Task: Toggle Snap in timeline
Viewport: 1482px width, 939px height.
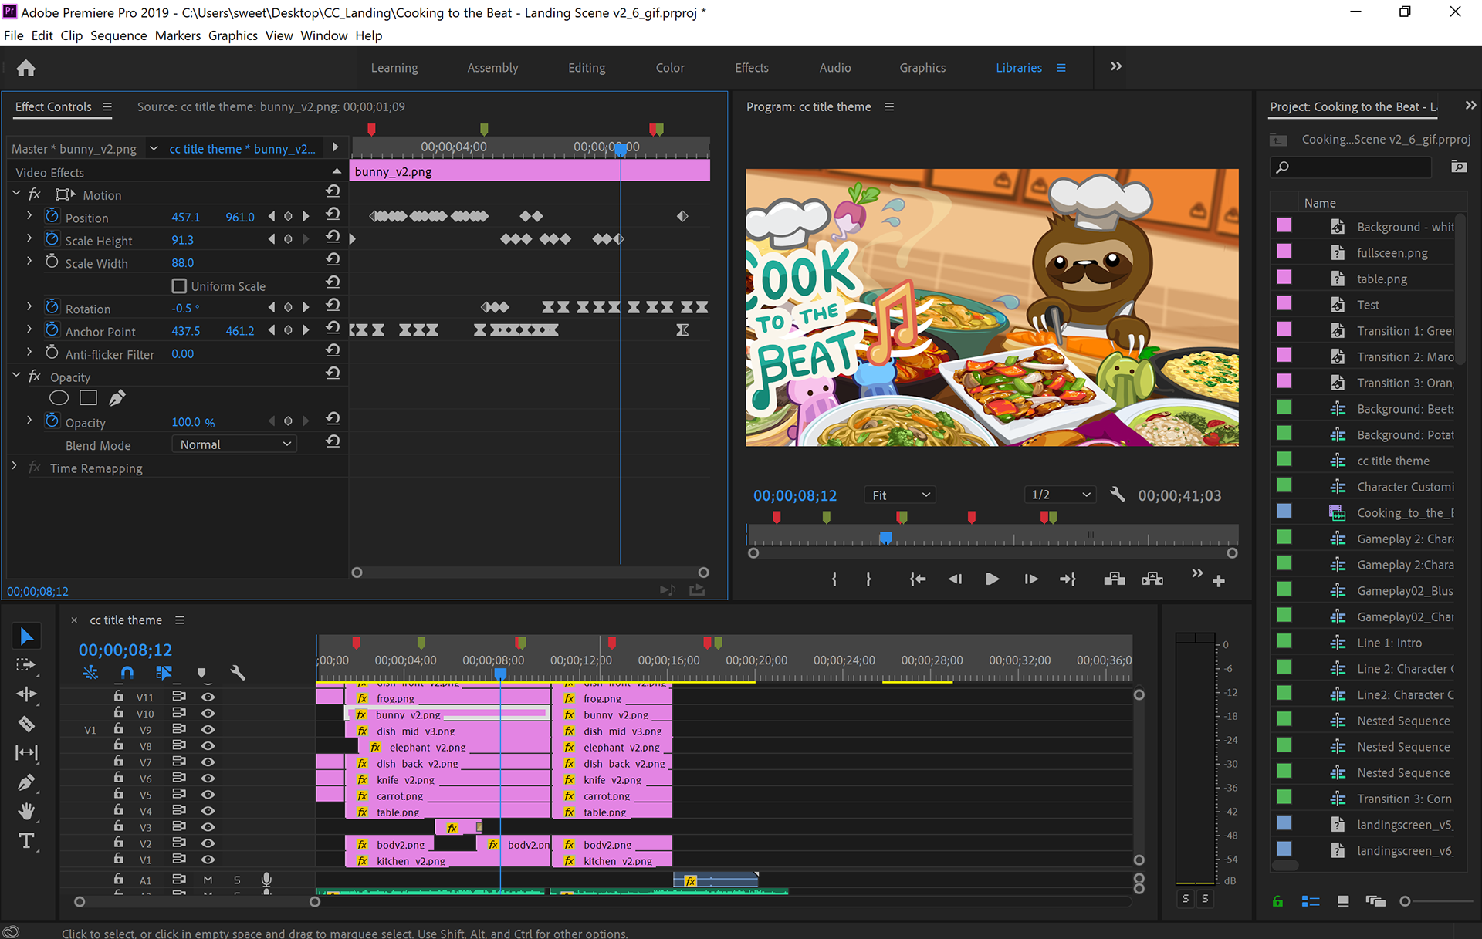Action: pyautogui.click(x=127, y=673)
